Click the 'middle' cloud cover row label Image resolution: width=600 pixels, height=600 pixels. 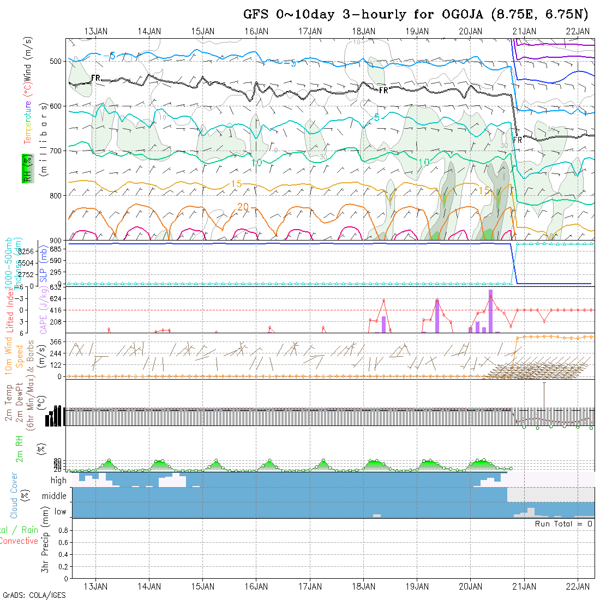[54, 496]
